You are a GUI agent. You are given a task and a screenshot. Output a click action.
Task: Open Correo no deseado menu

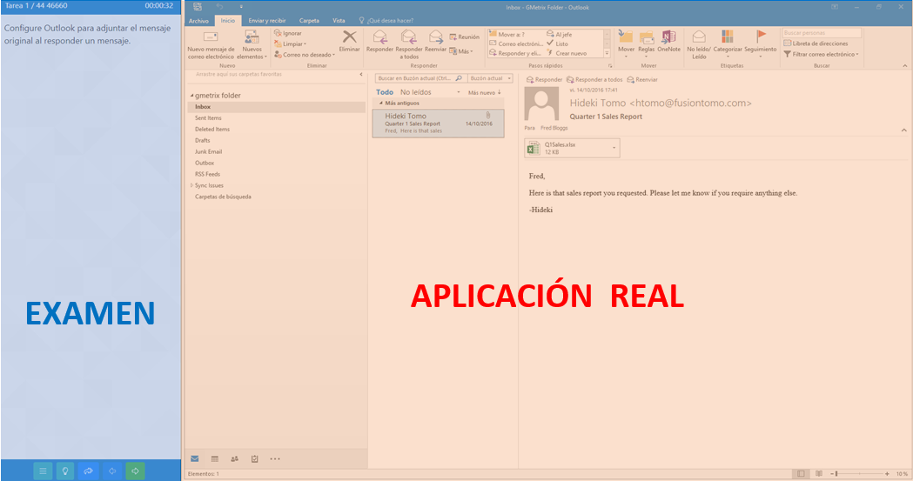tap(305, 54)
